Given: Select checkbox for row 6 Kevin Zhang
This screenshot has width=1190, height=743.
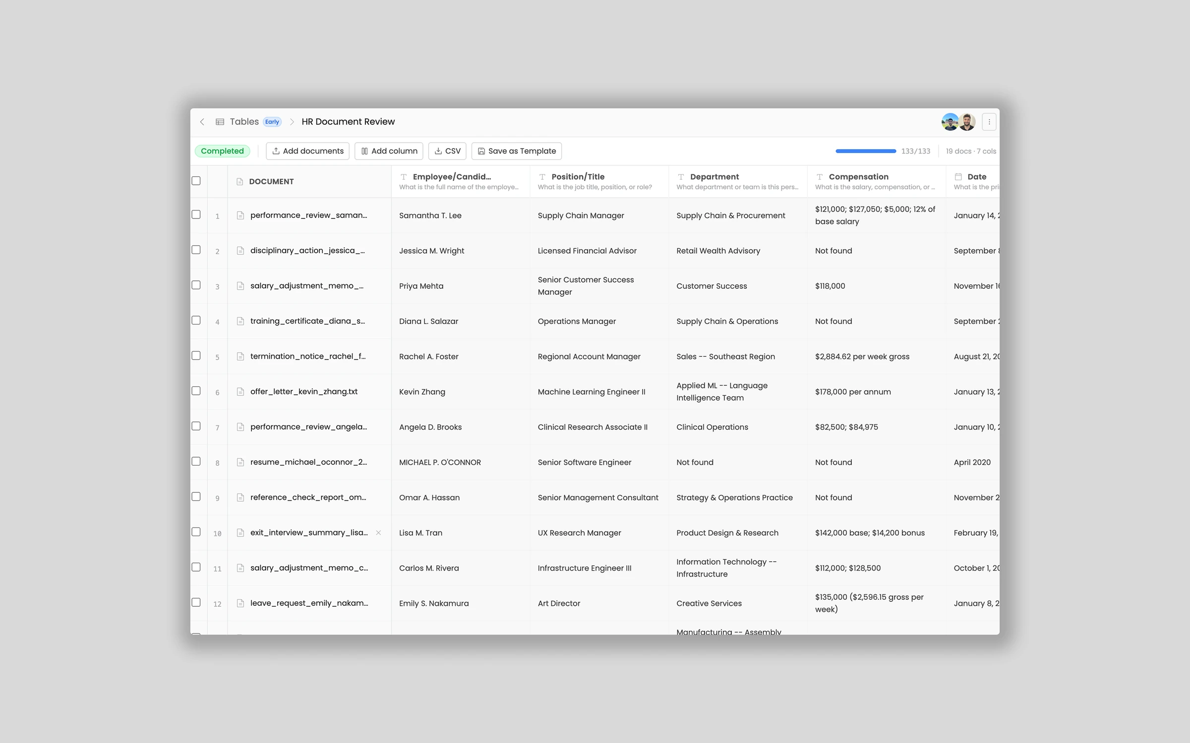Looking at the screenshot, I should [196, 391].
